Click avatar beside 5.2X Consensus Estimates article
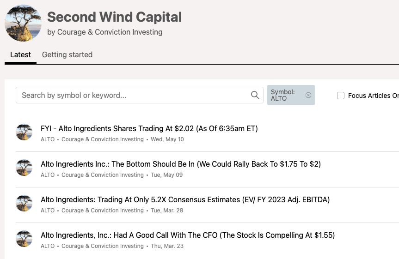Screen dimensions: 399x259 pos(24,203)
